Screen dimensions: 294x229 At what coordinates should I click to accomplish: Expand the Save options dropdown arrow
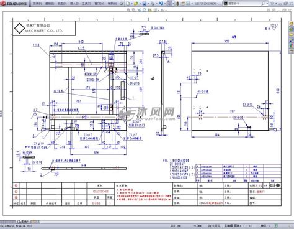point(148,4)
